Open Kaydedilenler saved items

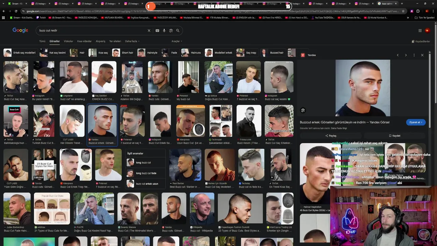421,41
